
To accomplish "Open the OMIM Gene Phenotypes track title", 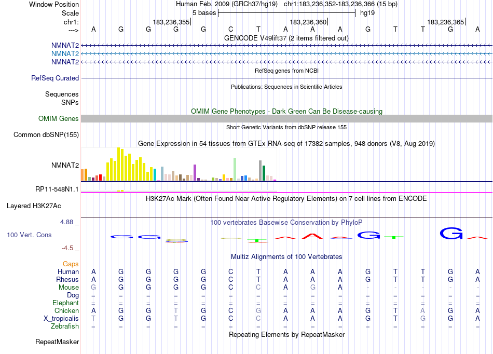I will tap(286, 111).
